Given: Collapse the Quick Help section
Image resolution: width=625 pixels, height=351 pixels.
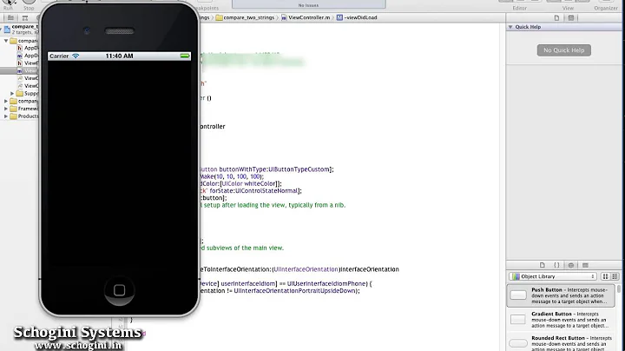Looking at the screenshot, I should (x=510, y=27).
